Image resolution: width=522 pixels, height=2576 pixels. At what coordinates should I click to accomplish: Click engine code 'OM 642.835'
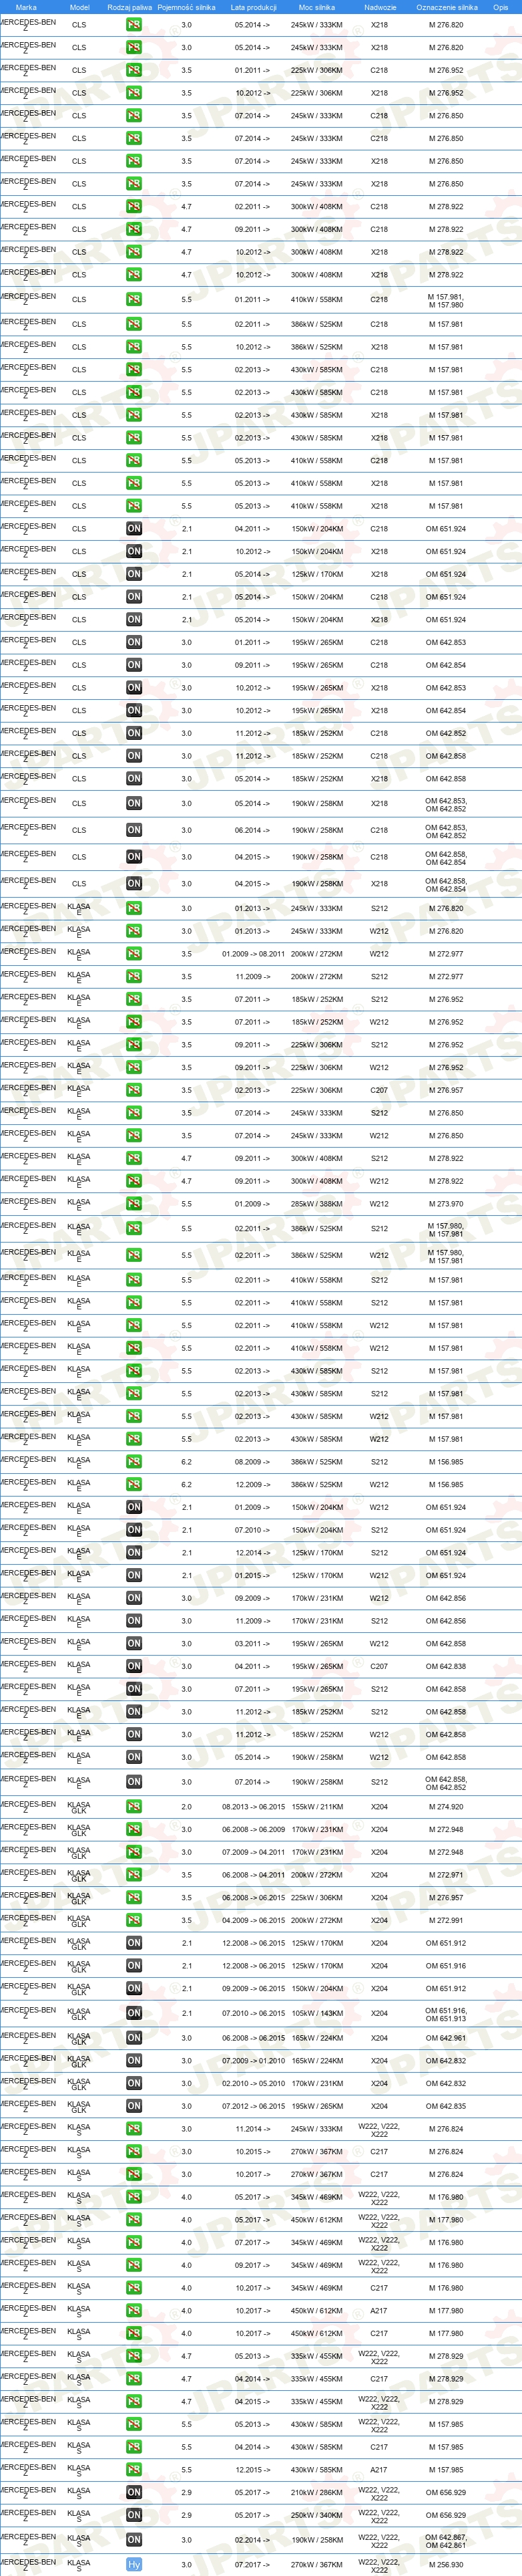click(445, 2105)
